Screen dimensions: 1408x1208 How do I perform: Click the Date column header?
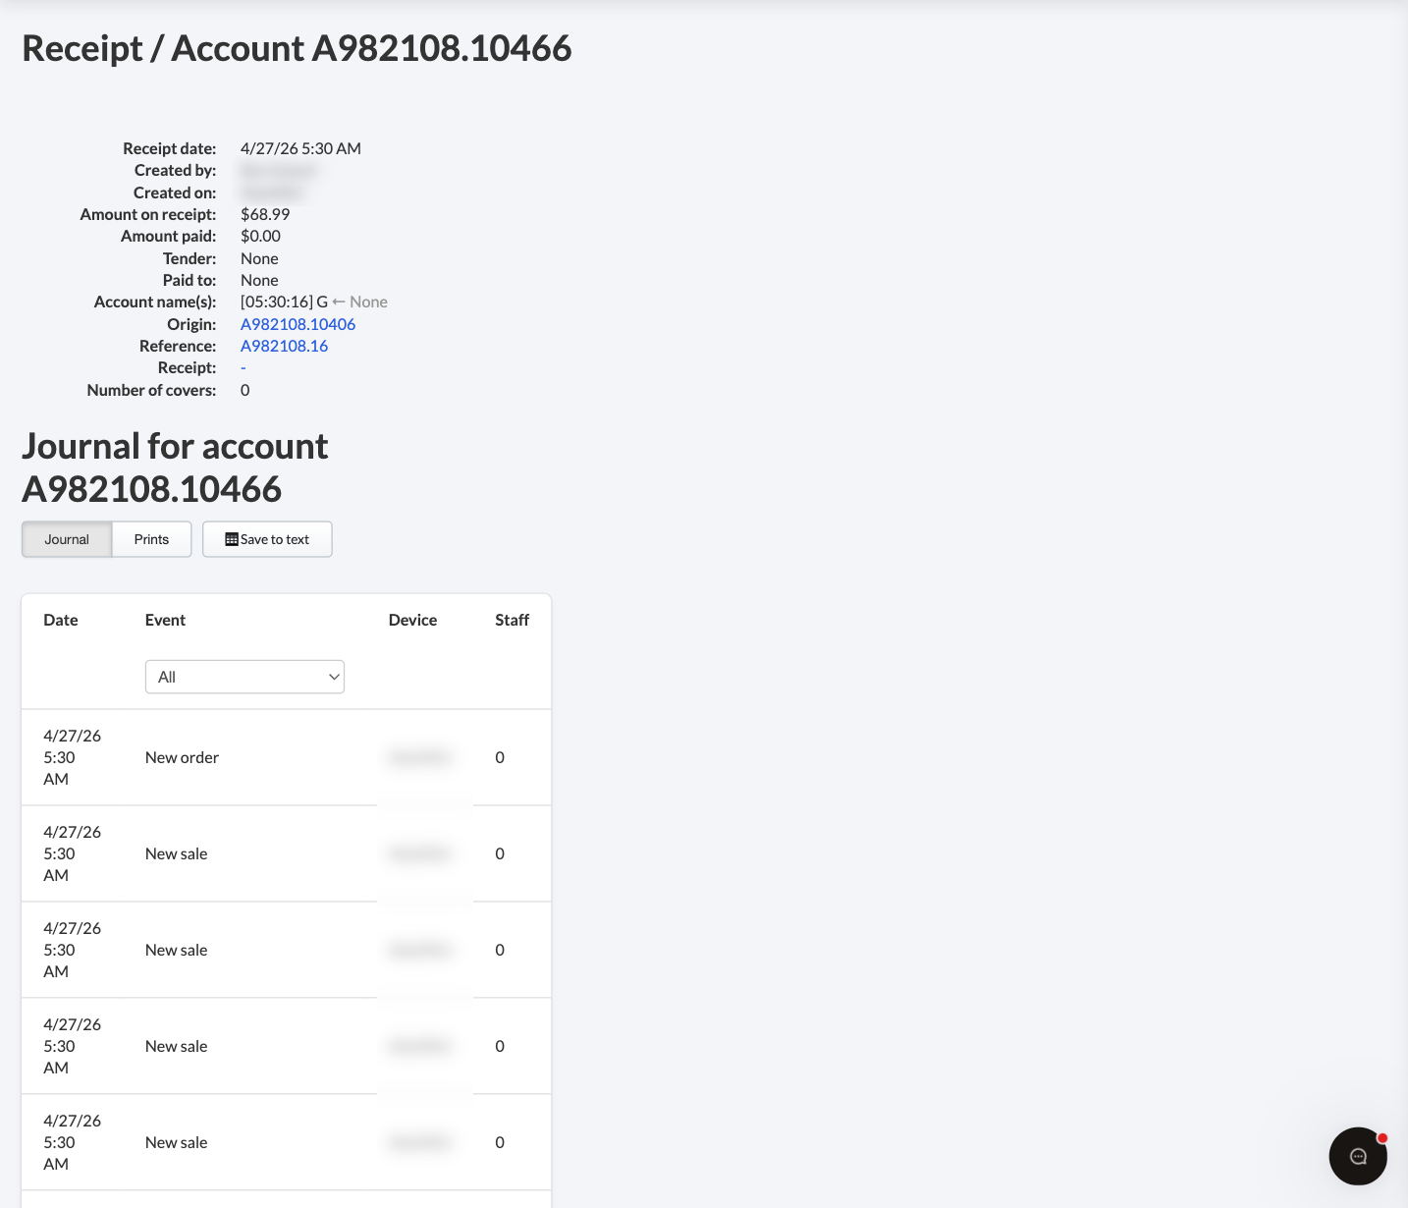click(60, 620)
